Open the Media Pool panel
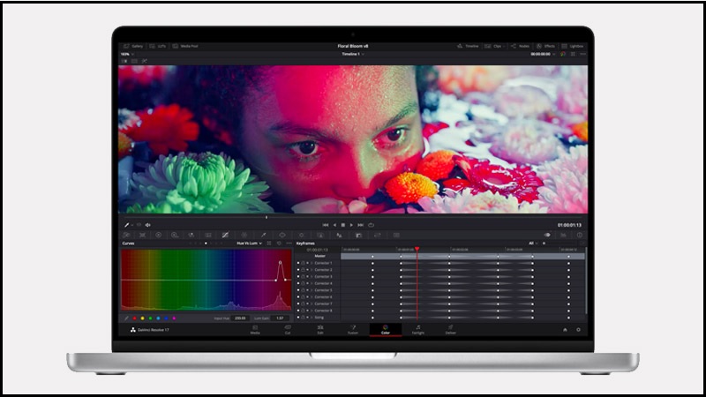Image resolution: width=706 pixels, height=397 pixels. (185, 47)
